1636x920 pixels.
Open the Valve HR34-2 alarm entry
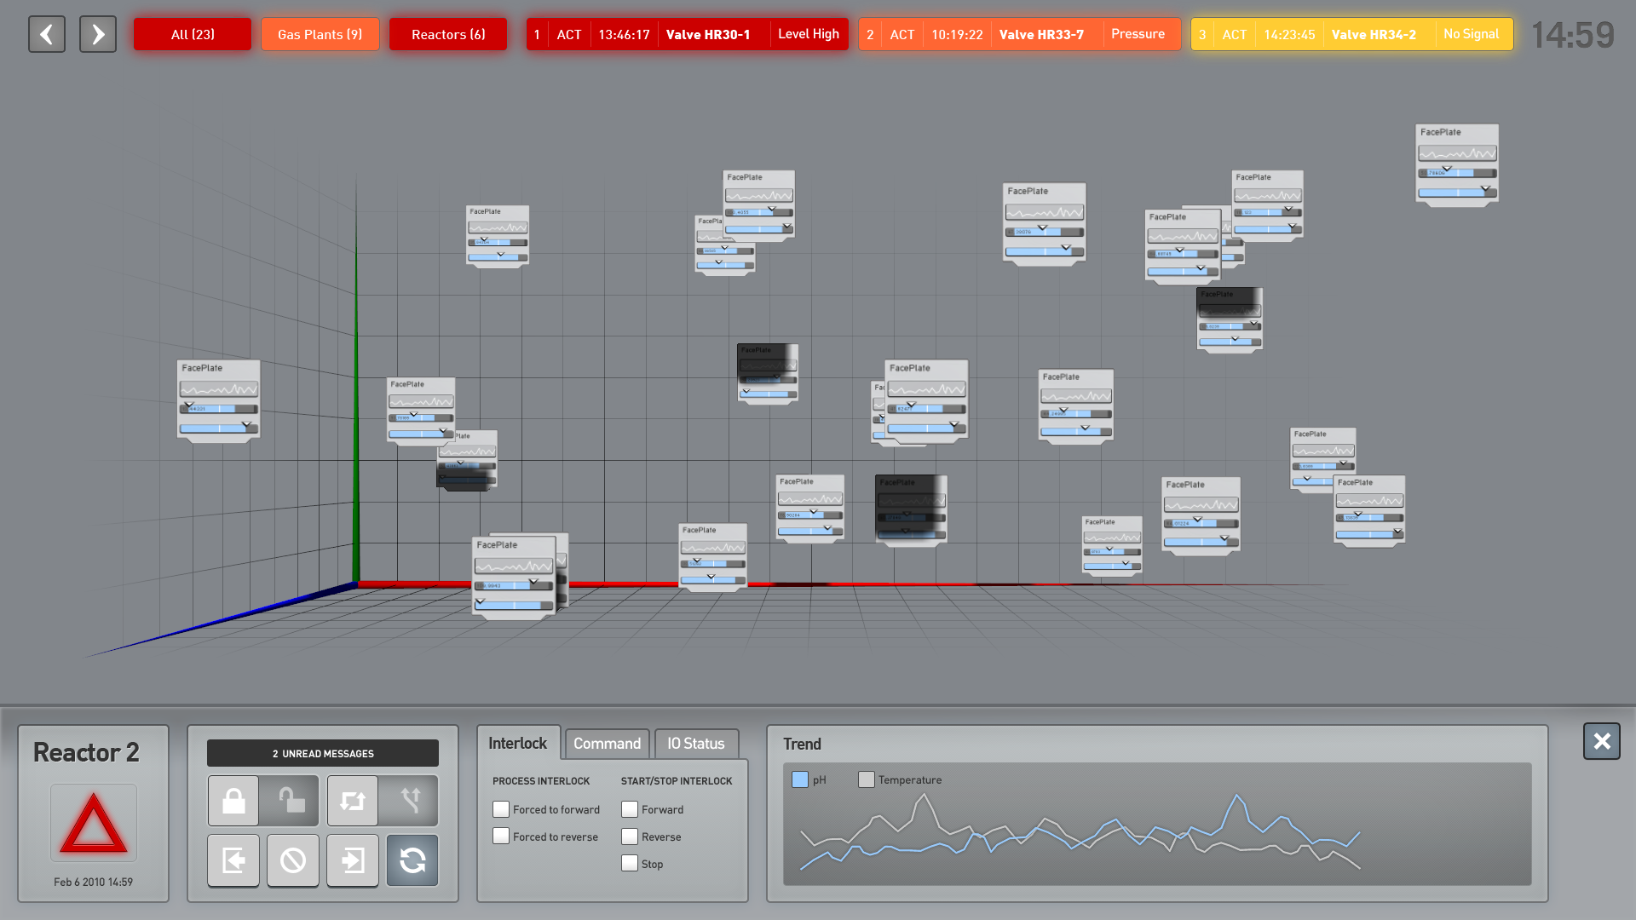click(1352, 34)
